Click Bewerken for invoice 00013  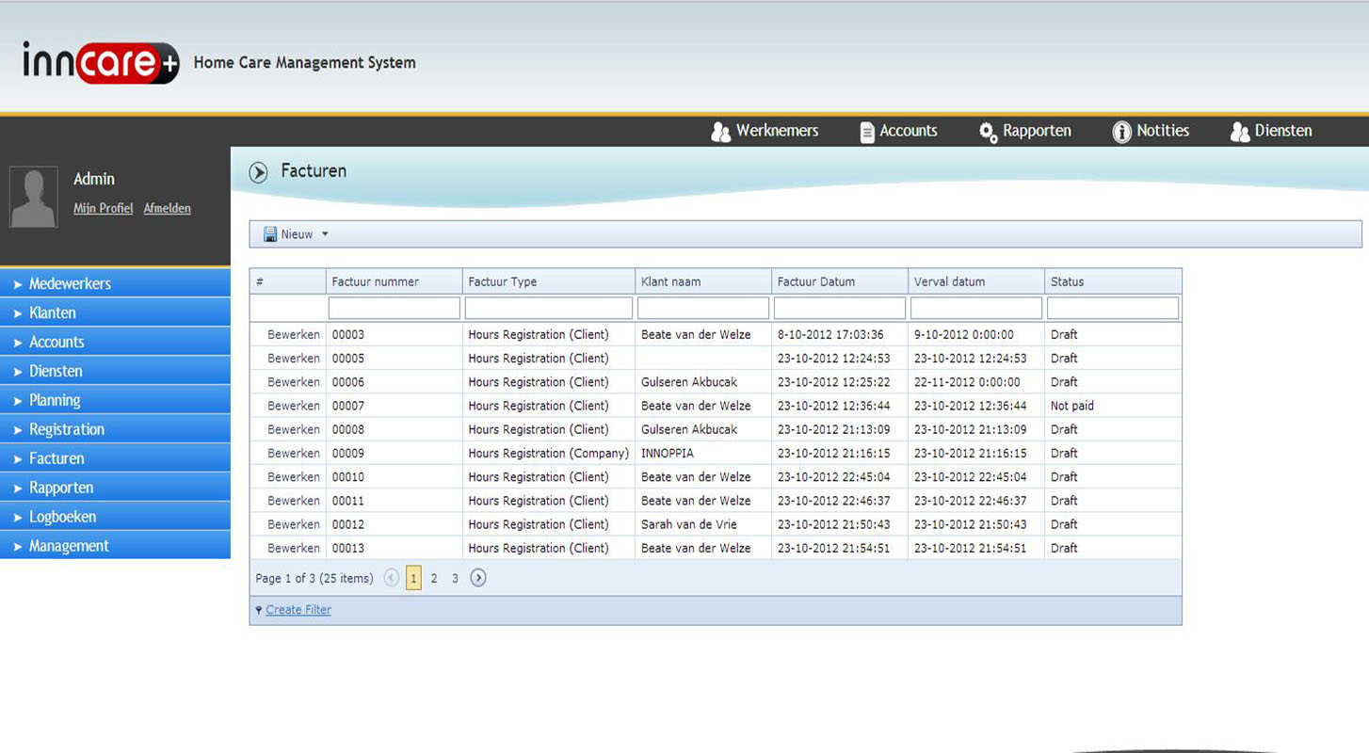pos(294,548)
